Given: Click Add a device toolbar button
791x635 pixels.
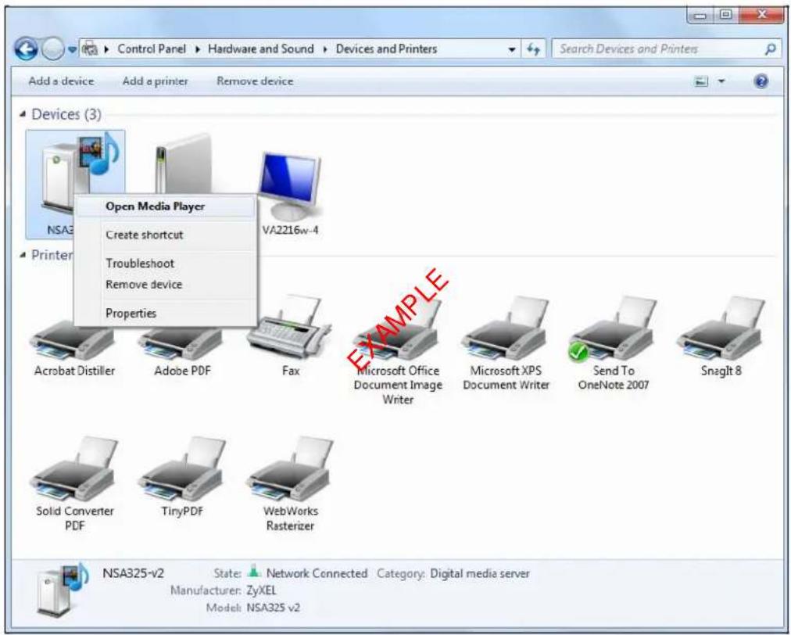Looking at the screenshot, I should pyautogui.click(x=61, y=81).
